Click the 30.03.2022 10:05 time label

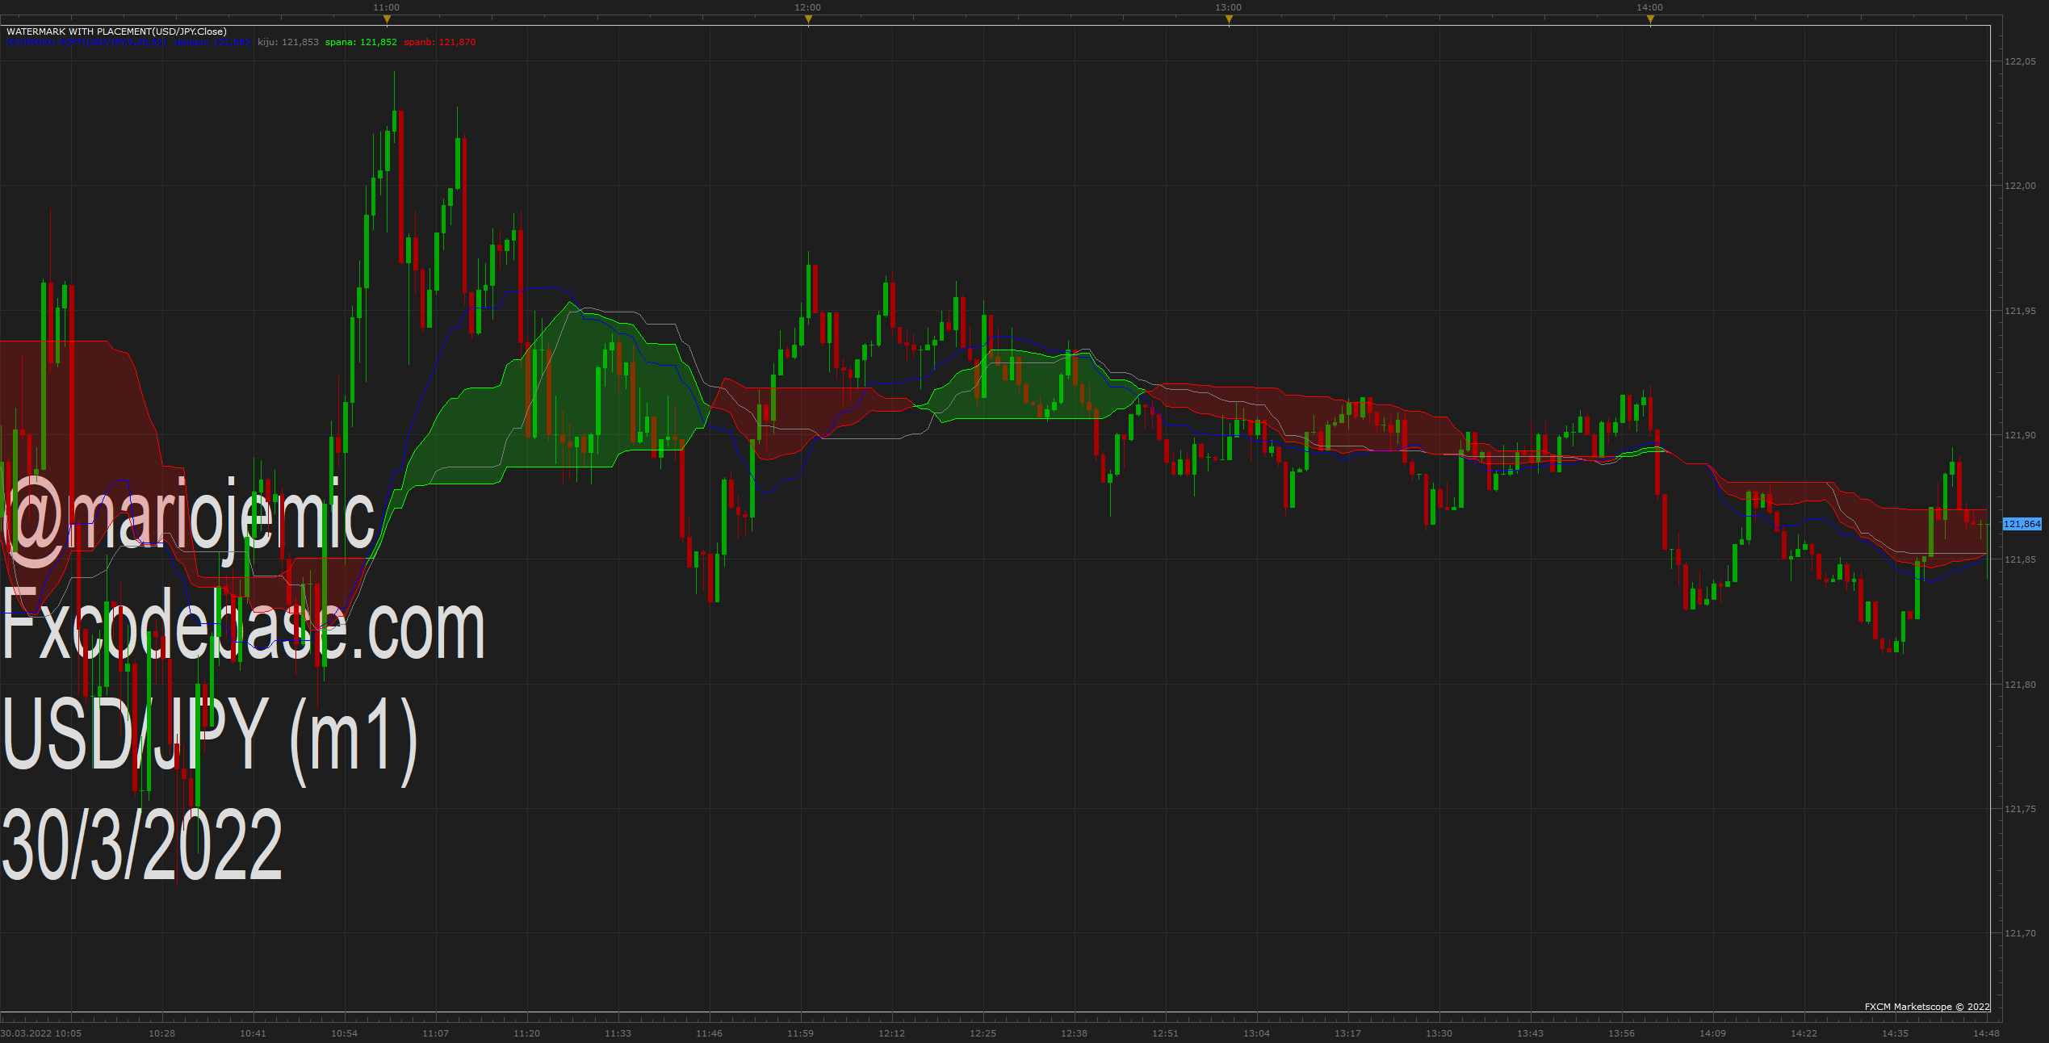[x=41, y=1033]
